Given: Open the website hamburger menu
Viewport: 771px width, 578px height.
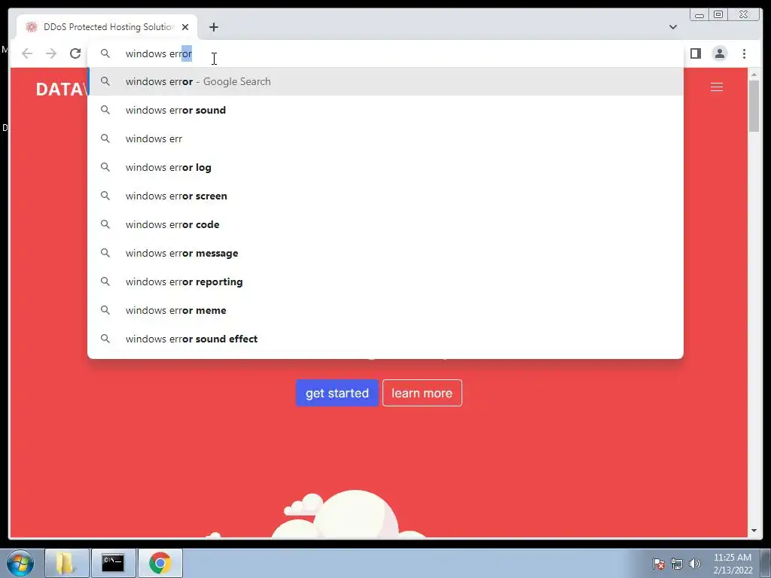Looking at the screenshot, I should coord(717,87).
